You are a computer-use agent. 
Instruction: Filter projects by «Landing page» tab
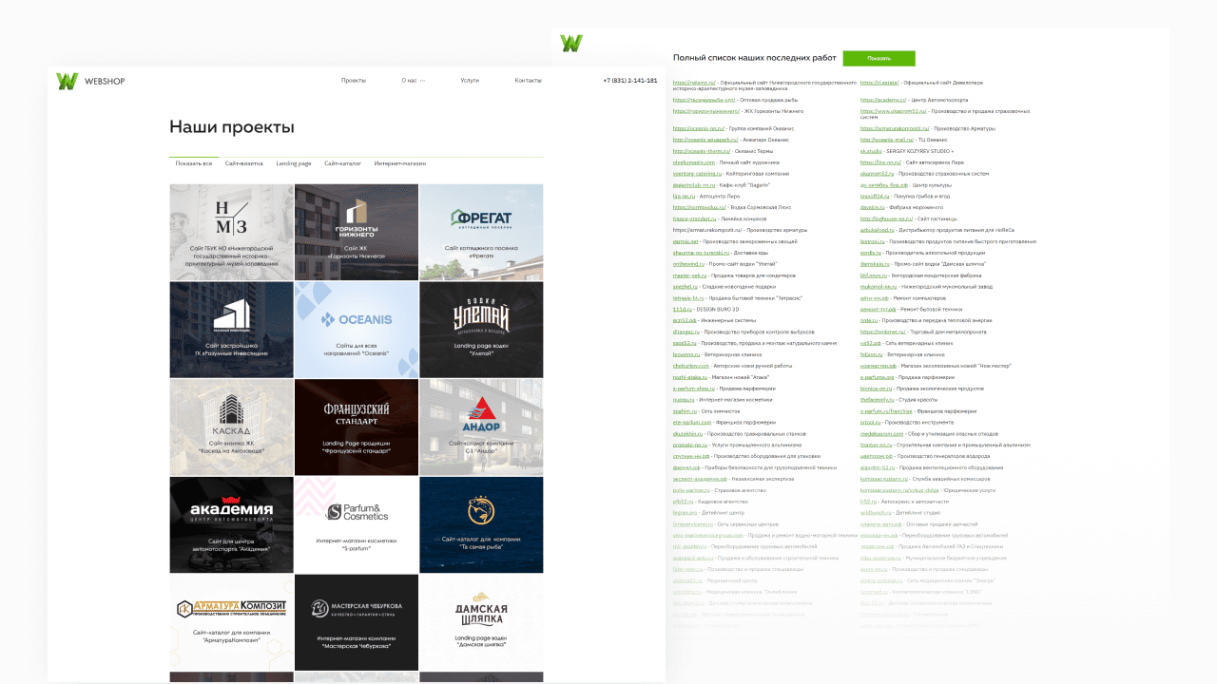pyautogui.click(x=294, y=163)
